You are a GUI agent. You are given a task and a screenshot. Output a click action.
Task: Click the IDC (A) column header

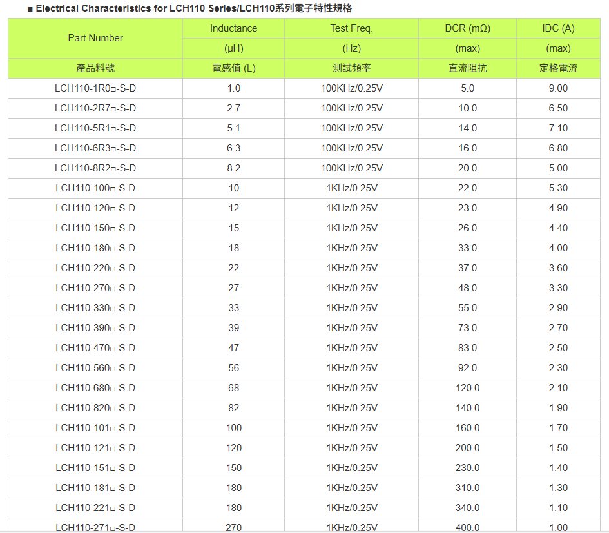point(558,28)
